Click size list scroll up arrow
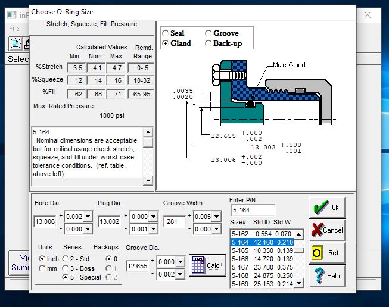 (298, 234)
